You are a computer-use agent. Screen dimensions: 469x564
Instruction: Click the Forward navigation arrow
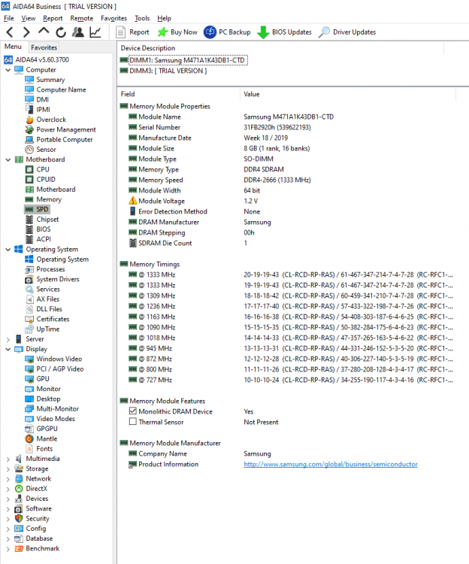tap(26, 32)
